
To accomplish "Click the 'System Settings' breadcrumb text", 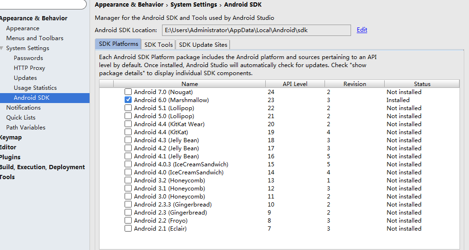I will (x=194, y=4).
